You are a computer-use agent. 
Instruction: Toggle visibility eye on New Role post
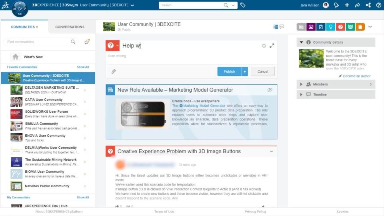click(x=270, y=90)
